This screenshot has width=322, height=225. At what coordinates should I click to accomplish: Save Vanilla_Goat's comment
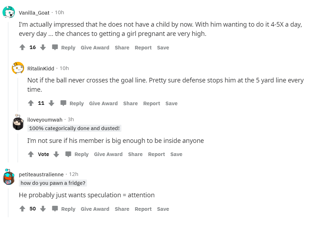163,47
